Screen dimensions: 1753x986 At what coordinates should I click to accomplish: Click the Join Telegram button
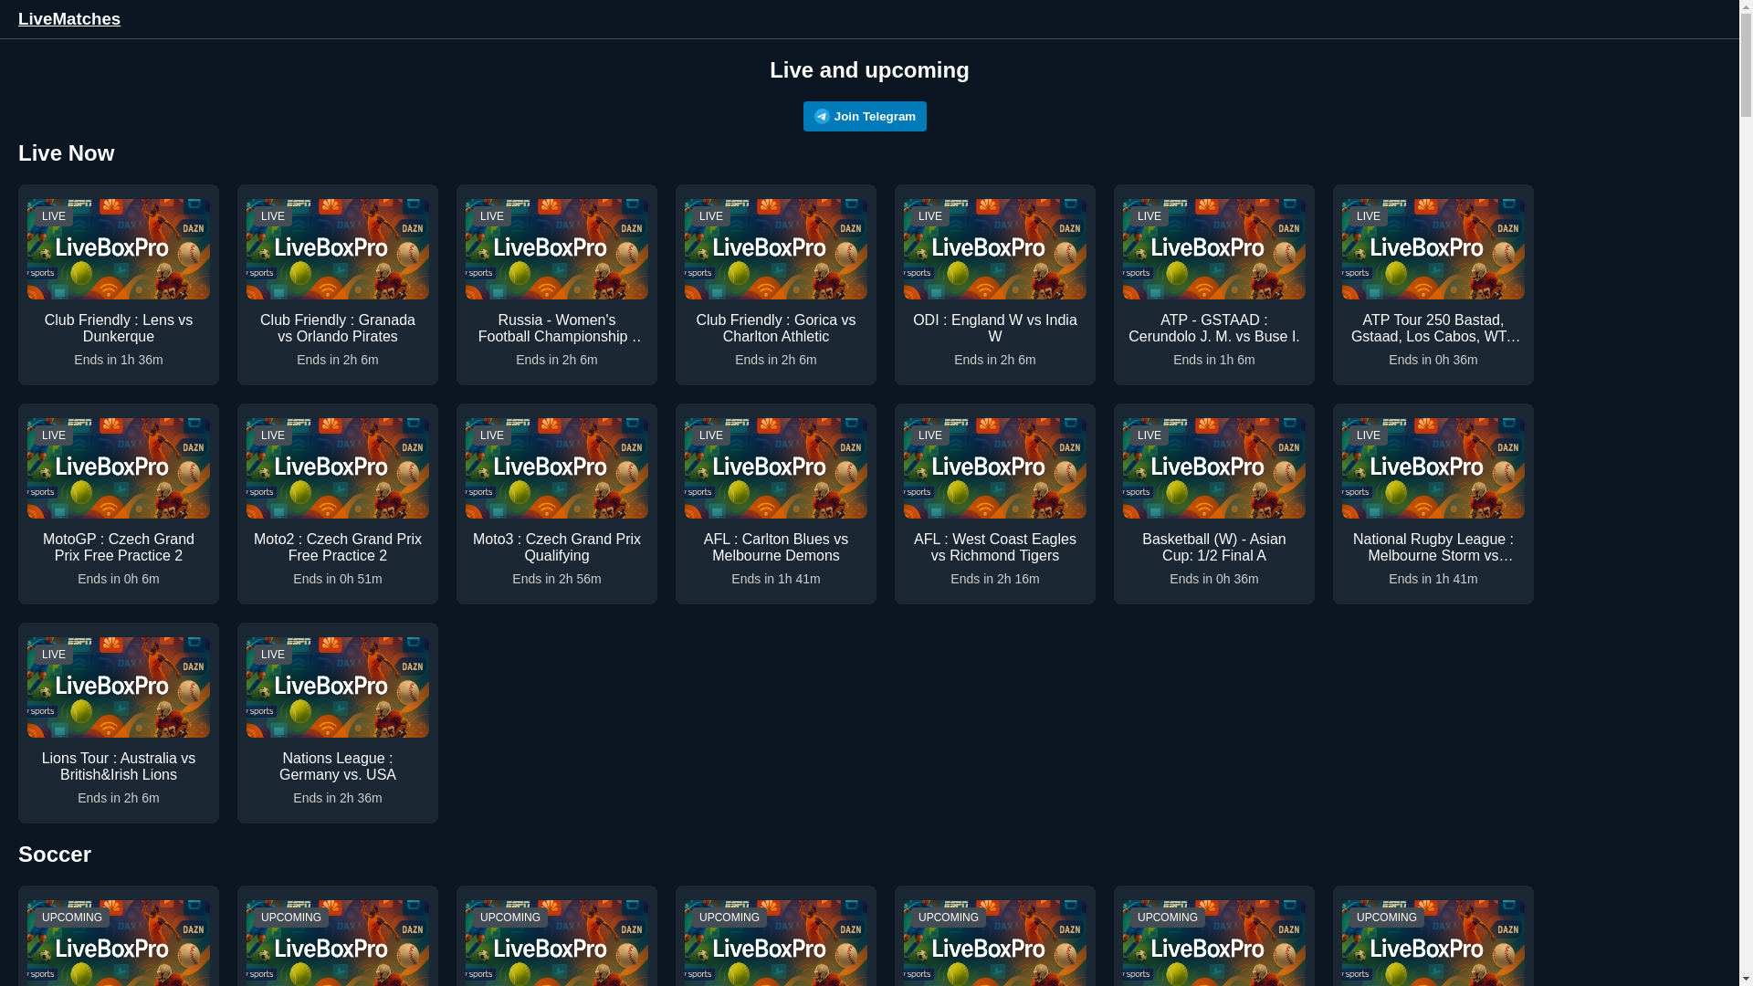(x=865, y=116)
